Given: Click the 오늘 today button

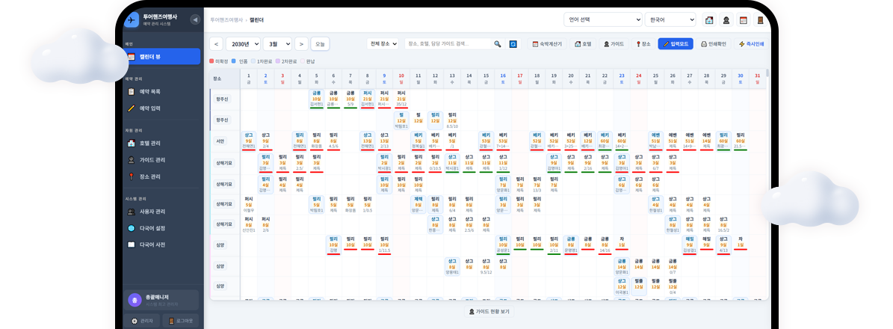Looking at the screenshot, I should (320, 44).
